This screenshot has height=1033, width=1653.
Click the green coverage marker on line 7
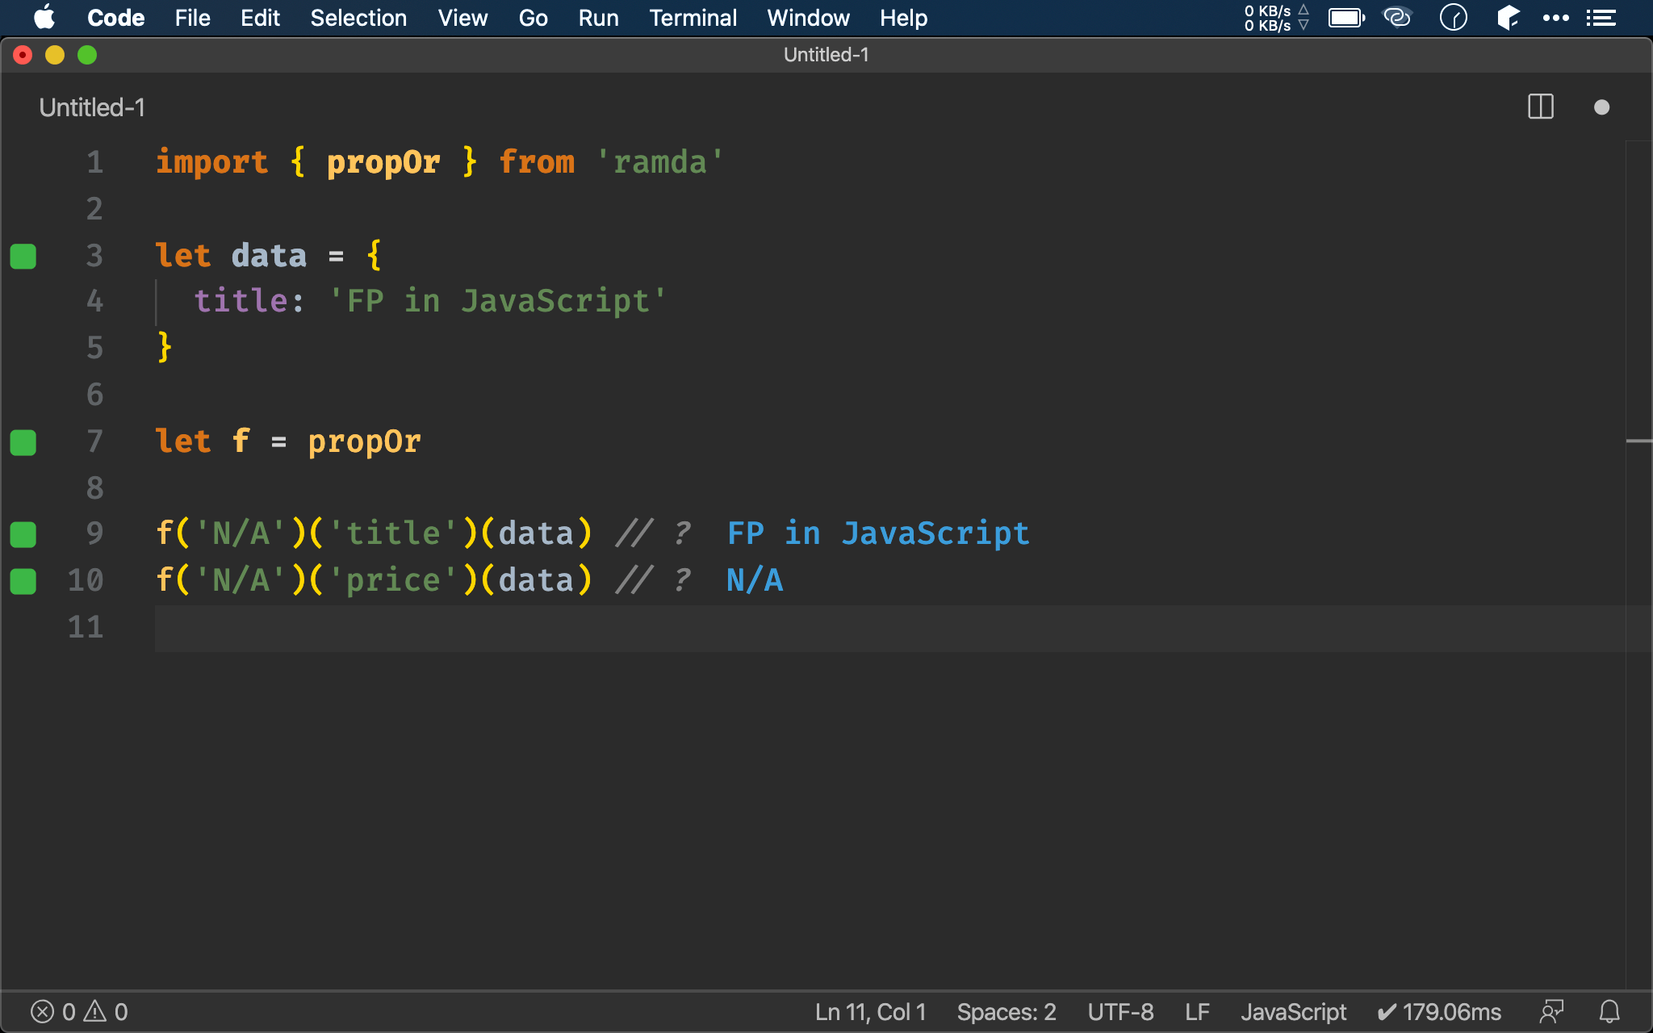pos(23,442)
